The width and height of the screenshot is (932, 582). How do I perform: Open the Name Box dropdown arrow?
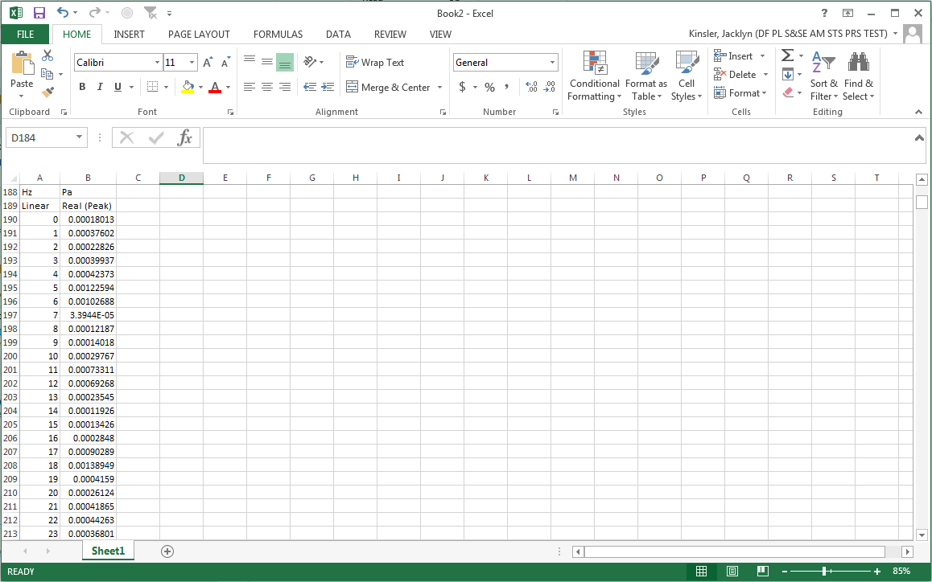coord(79,137)
